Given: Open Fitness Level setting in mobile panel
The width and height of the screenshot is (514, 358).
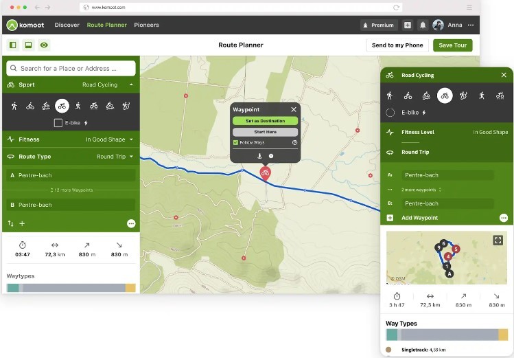Looking at the screenshot, I should [447, 132].
